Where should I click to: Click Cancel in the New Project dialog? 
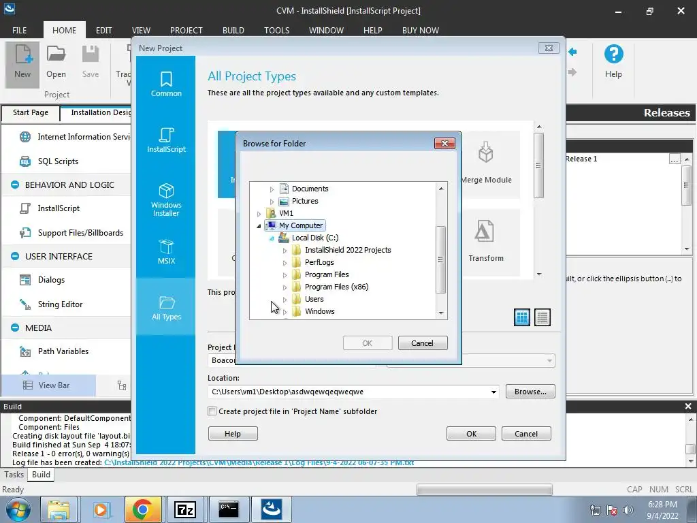[526, 434]
